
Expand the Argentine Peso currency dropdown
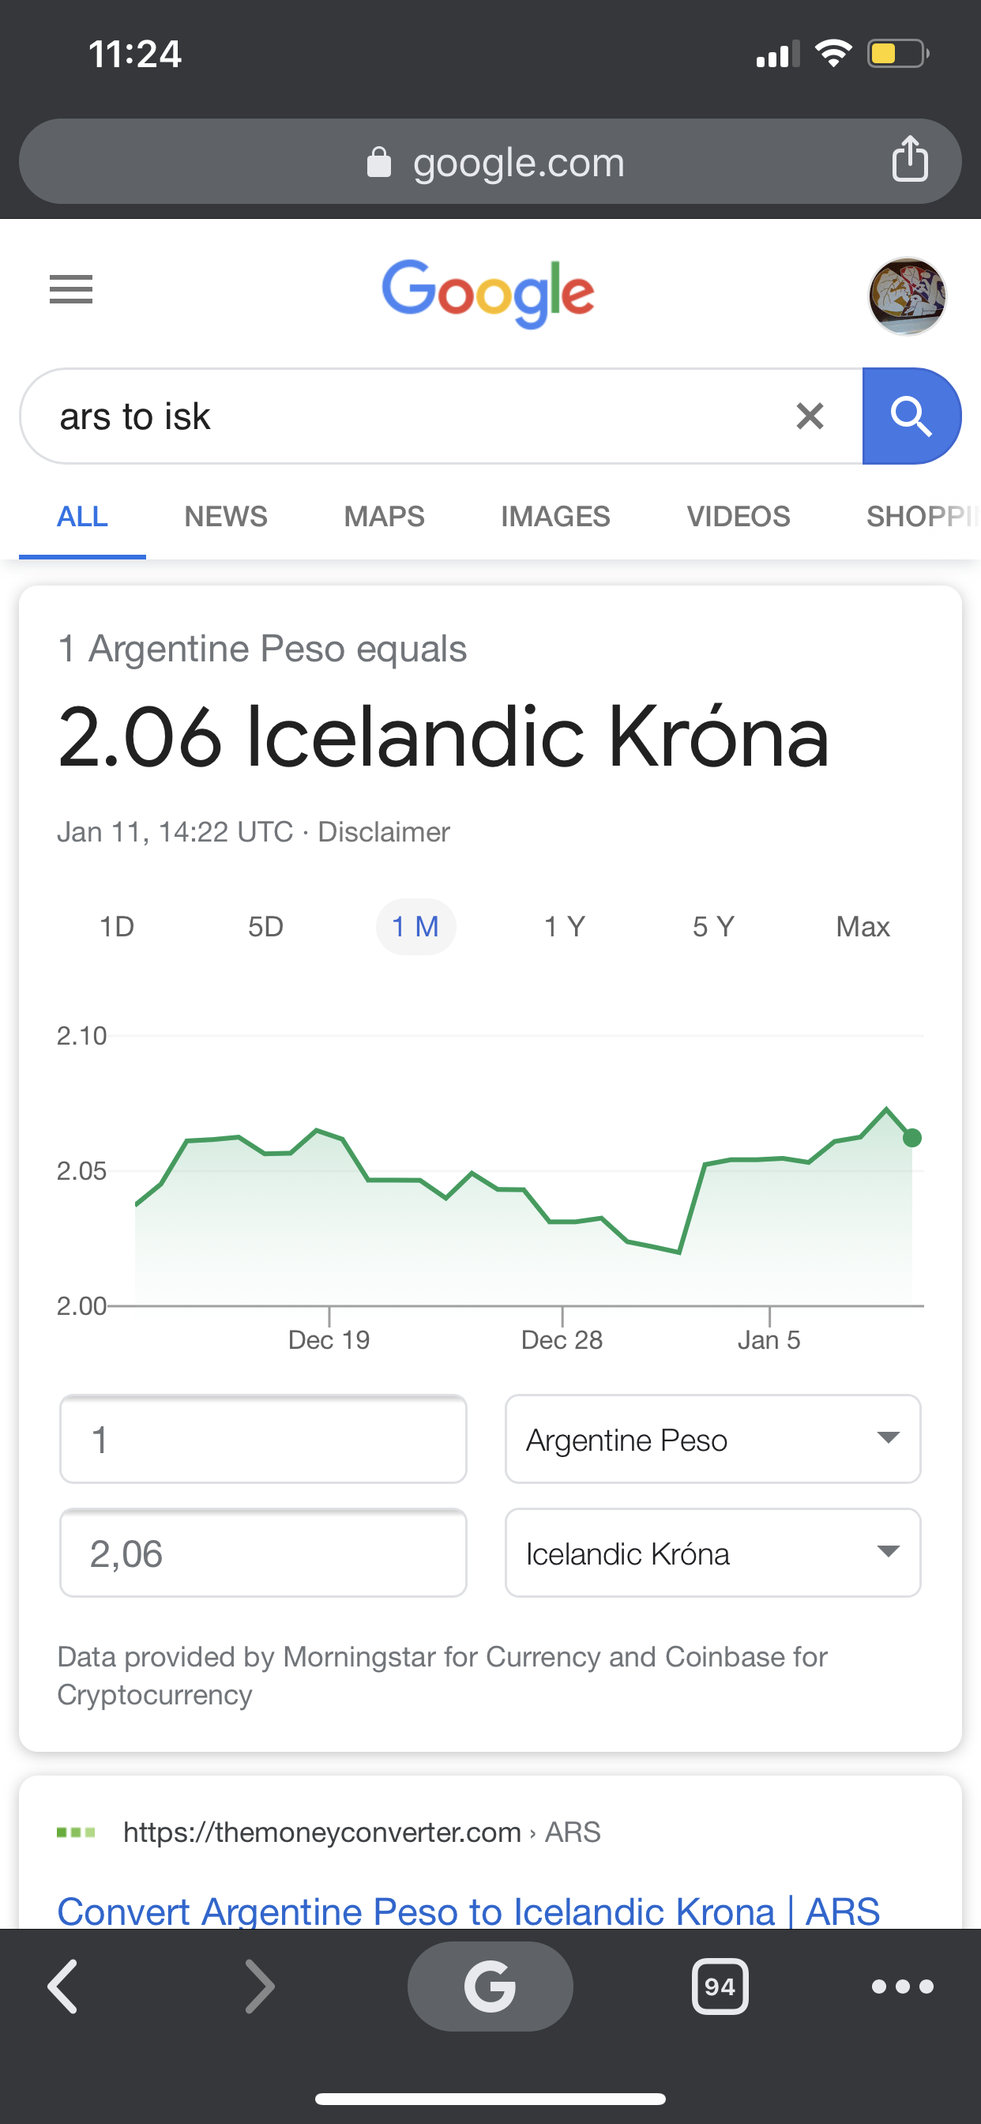(x=712, y=1440)
